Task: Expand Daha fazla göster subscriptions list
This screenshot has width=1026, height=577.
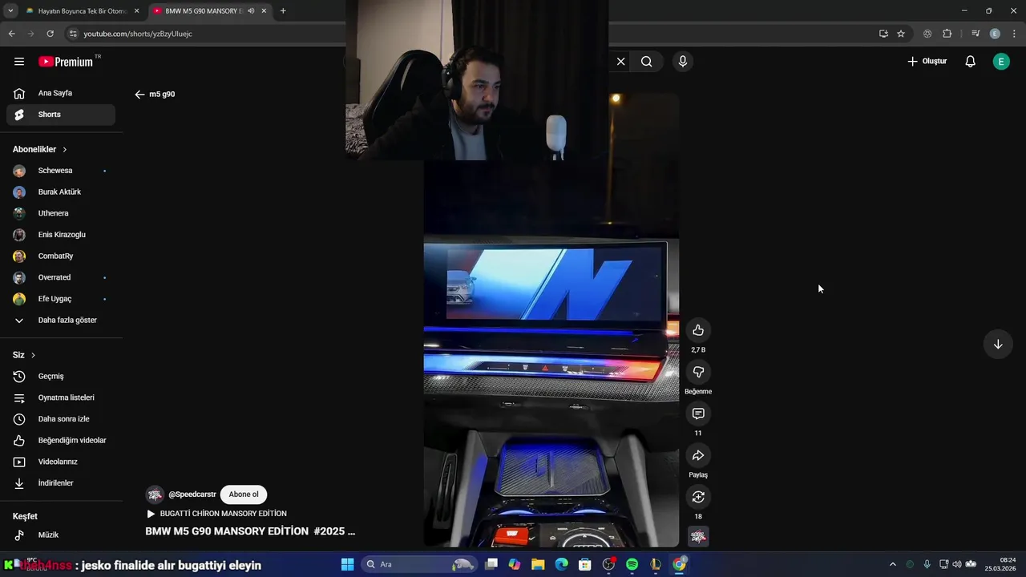Action: pyautogui.click(x=61, y=321)
